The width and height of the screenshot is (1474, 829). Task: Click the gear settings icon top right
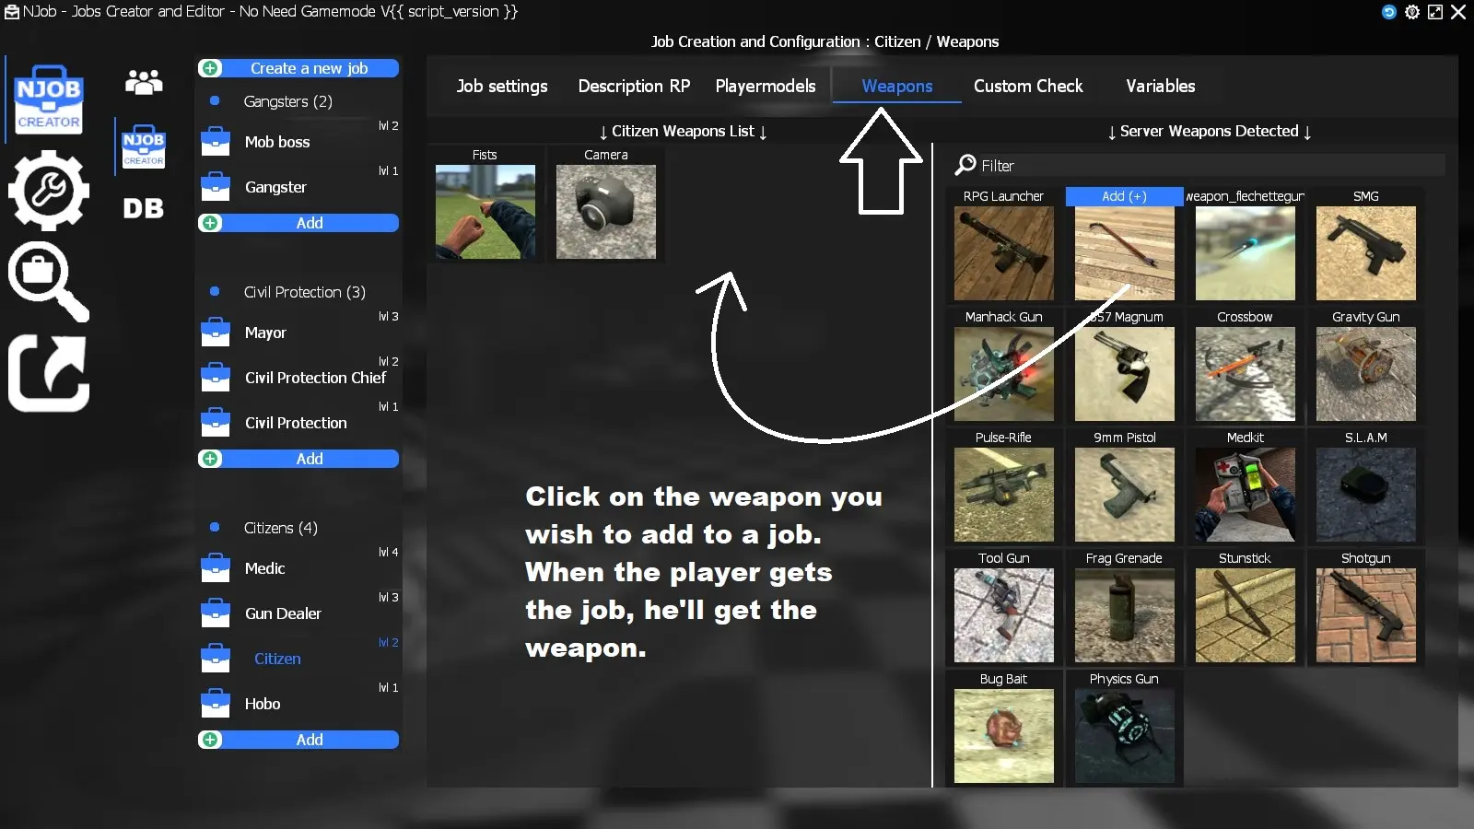tap(1412, 12)
